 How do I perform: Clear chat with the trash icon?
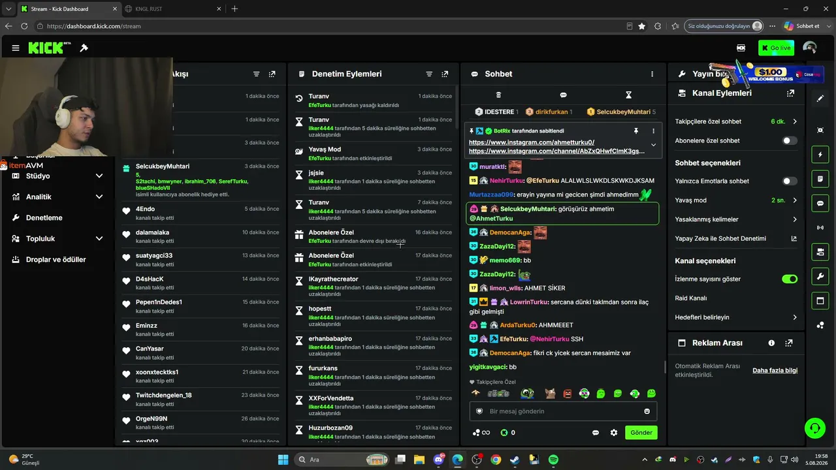pyautogui.click(x=498, y=95)
